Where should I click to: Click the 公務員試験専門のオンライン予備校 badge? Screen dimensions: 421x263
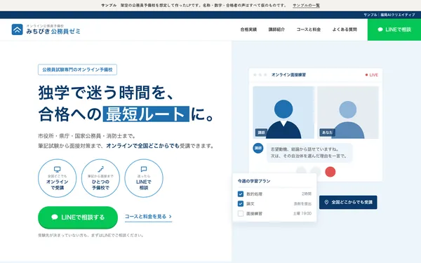[77, 69]
